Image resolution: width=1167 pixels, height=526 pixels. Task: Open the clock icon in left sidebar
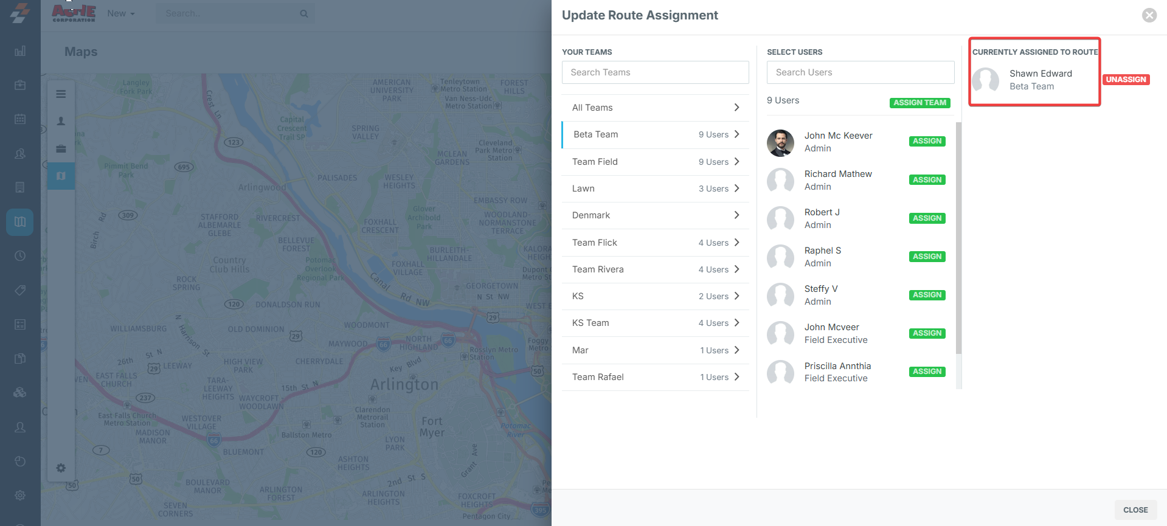tap(20, 256)
